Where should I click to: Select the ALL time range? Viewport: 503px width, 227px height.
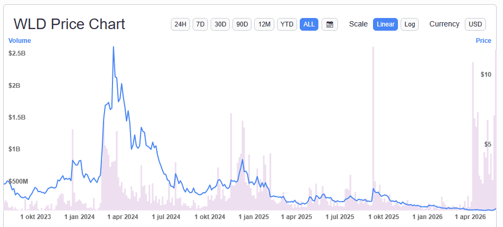309,24
